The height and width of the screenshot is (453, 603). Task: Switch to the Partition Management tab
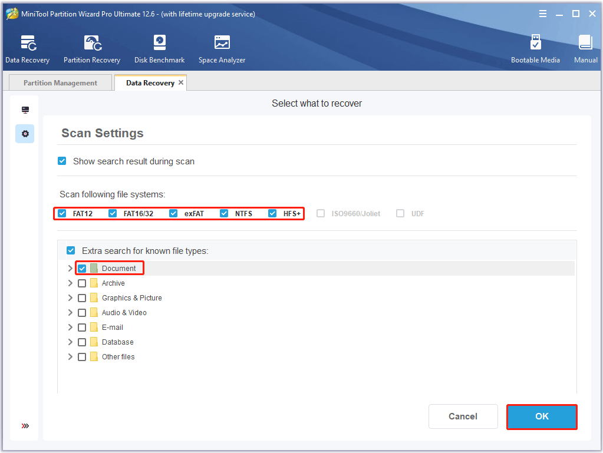(x=60, y=82)
